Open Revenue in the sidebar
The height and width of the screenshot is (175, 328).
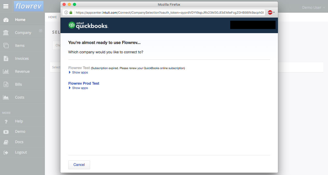[x=22, y=71]
